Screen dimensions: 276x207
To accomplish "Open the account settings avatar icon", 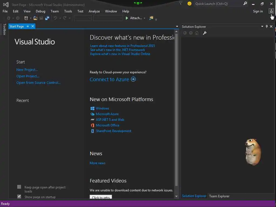I will (271, 11).
